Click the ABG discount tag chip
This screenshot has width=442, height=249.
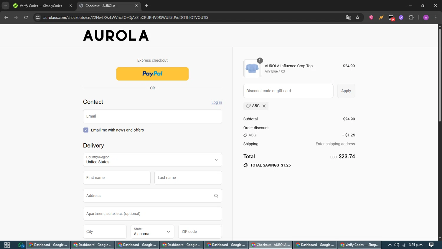pos(256,106)
